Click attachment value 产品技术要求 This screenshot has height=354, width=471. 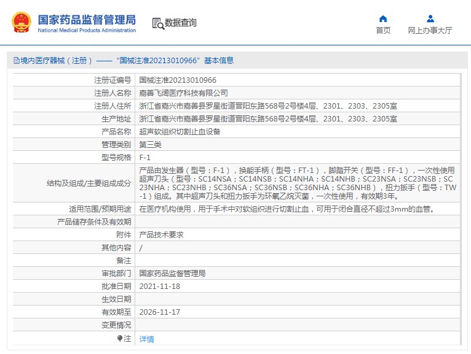[x=161, y=235]
